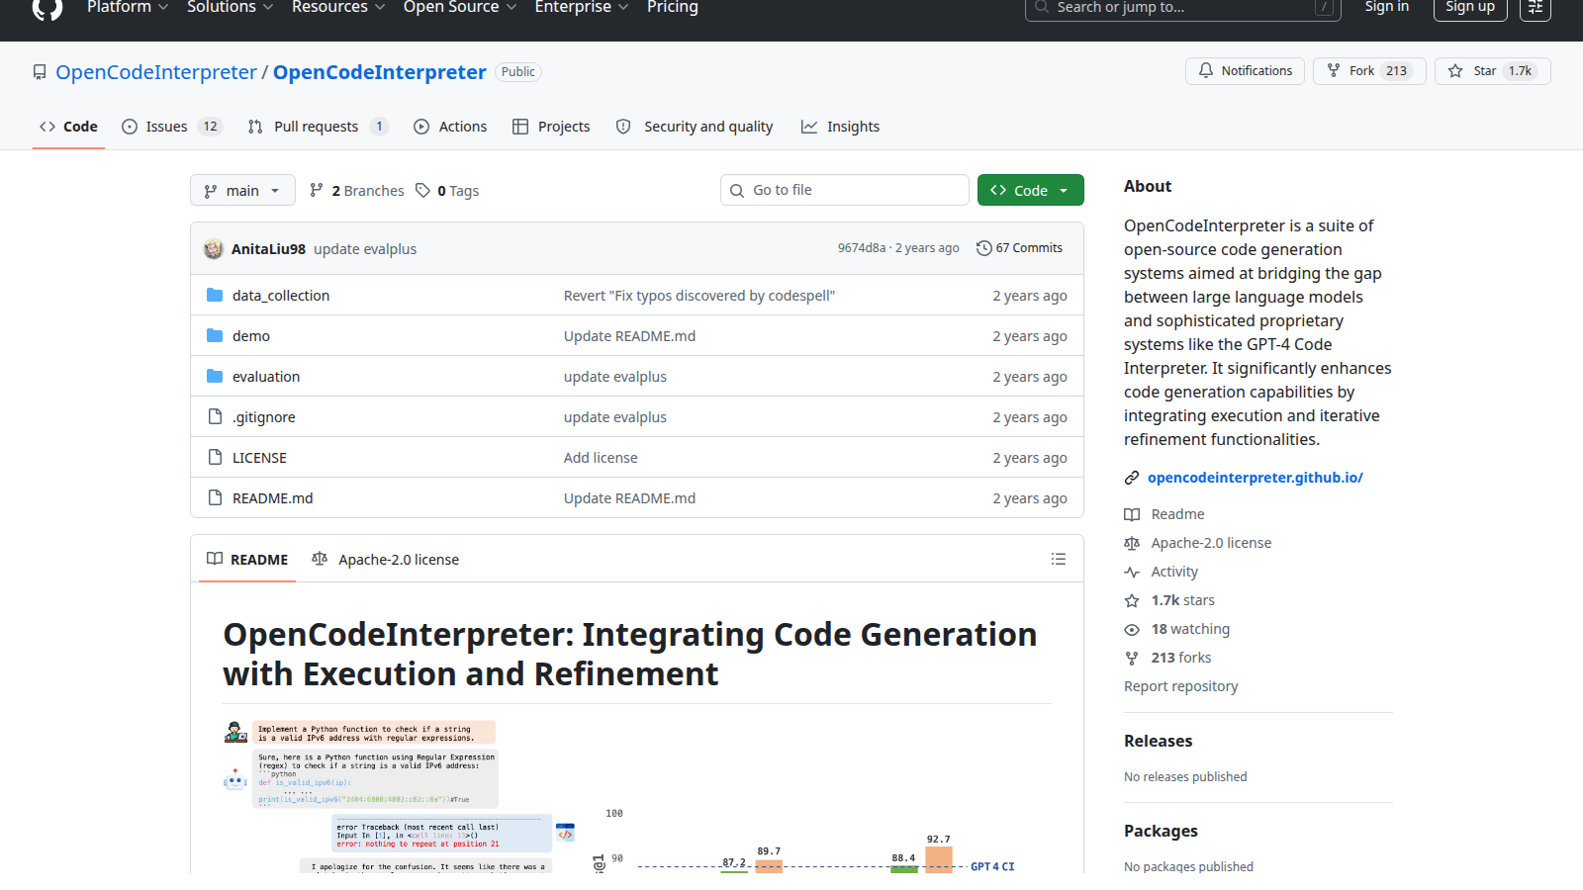Focus the Search or jump to field
This screenshot has height=890, width=1583.
pyautogui.click(x=1183, y=8)
